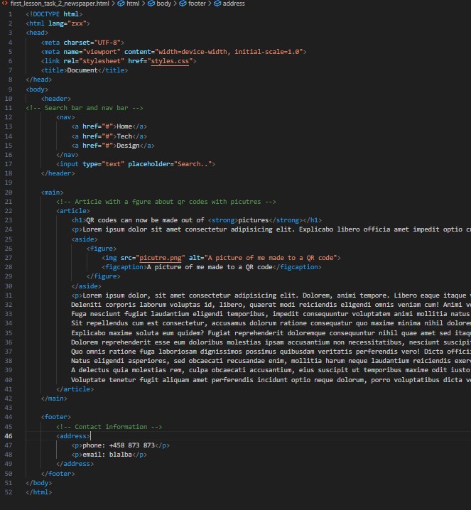The image size is (471, 510).
Task: Follow the styles.css link in code
Action: (170, 61)
